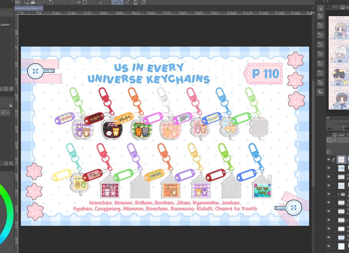Open the save options dropdown arrow
The width and height of the screenshot is (349, 253).
[44, 2]
